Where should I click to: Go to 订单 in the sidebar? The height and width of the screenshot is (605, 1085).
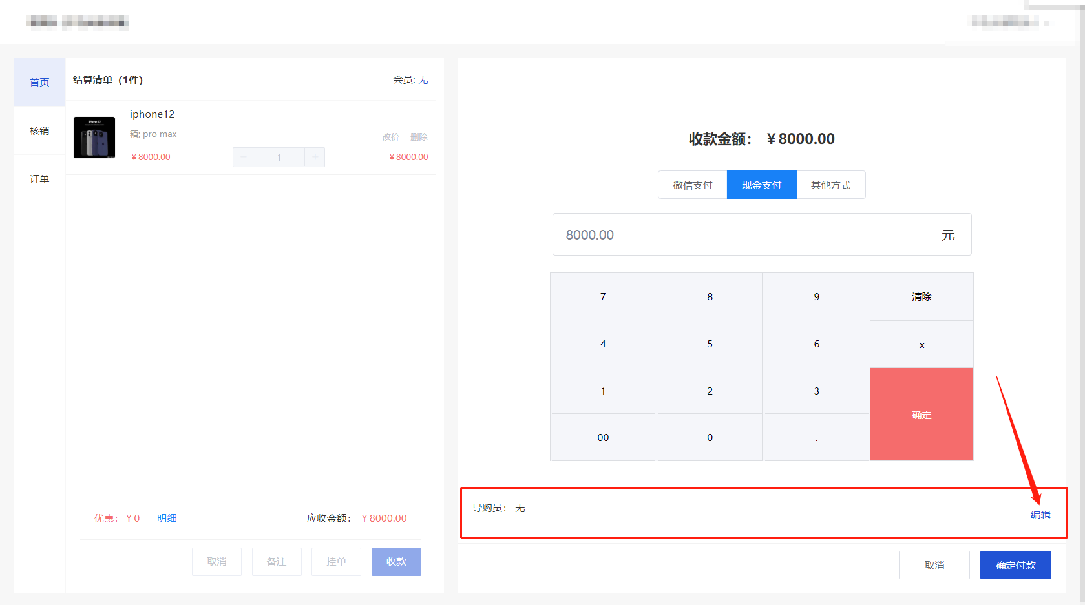coord(39,179)
